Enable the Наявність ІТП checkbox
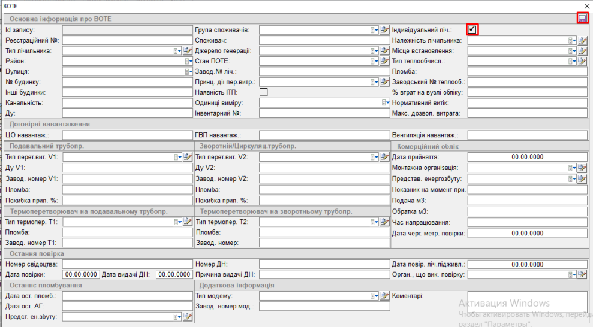593x327 pixels. coord(263,92)
